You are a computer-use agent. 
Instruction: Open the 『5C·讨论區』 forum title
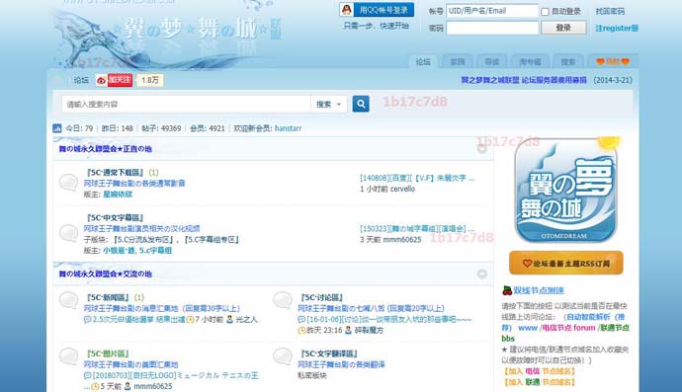322,297
